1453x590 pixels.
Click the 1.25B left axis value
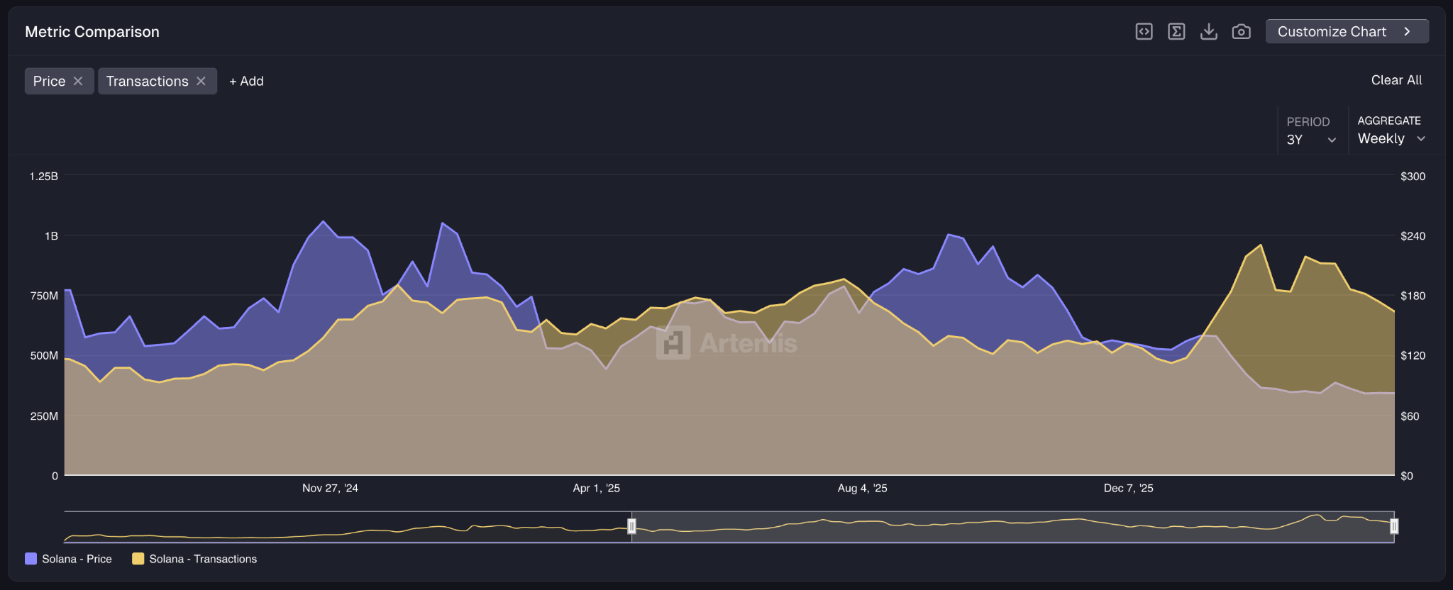(43, 176)
